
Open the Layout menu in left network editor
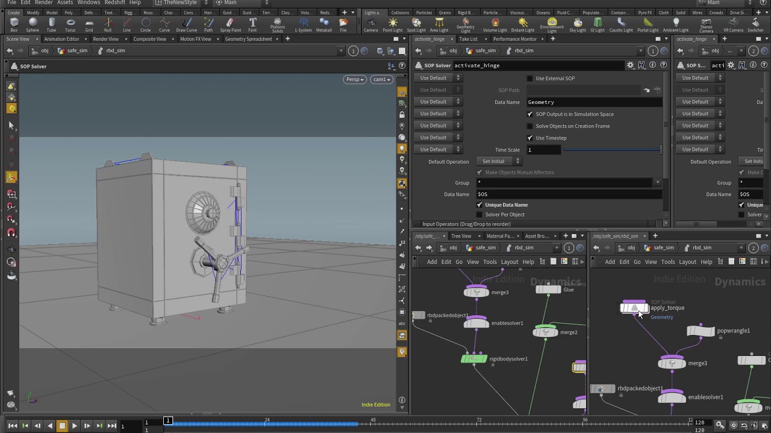[510, 262]
